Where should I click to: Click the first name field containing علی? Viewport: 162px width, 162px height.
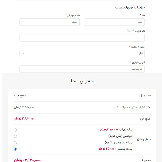point(114,22)
